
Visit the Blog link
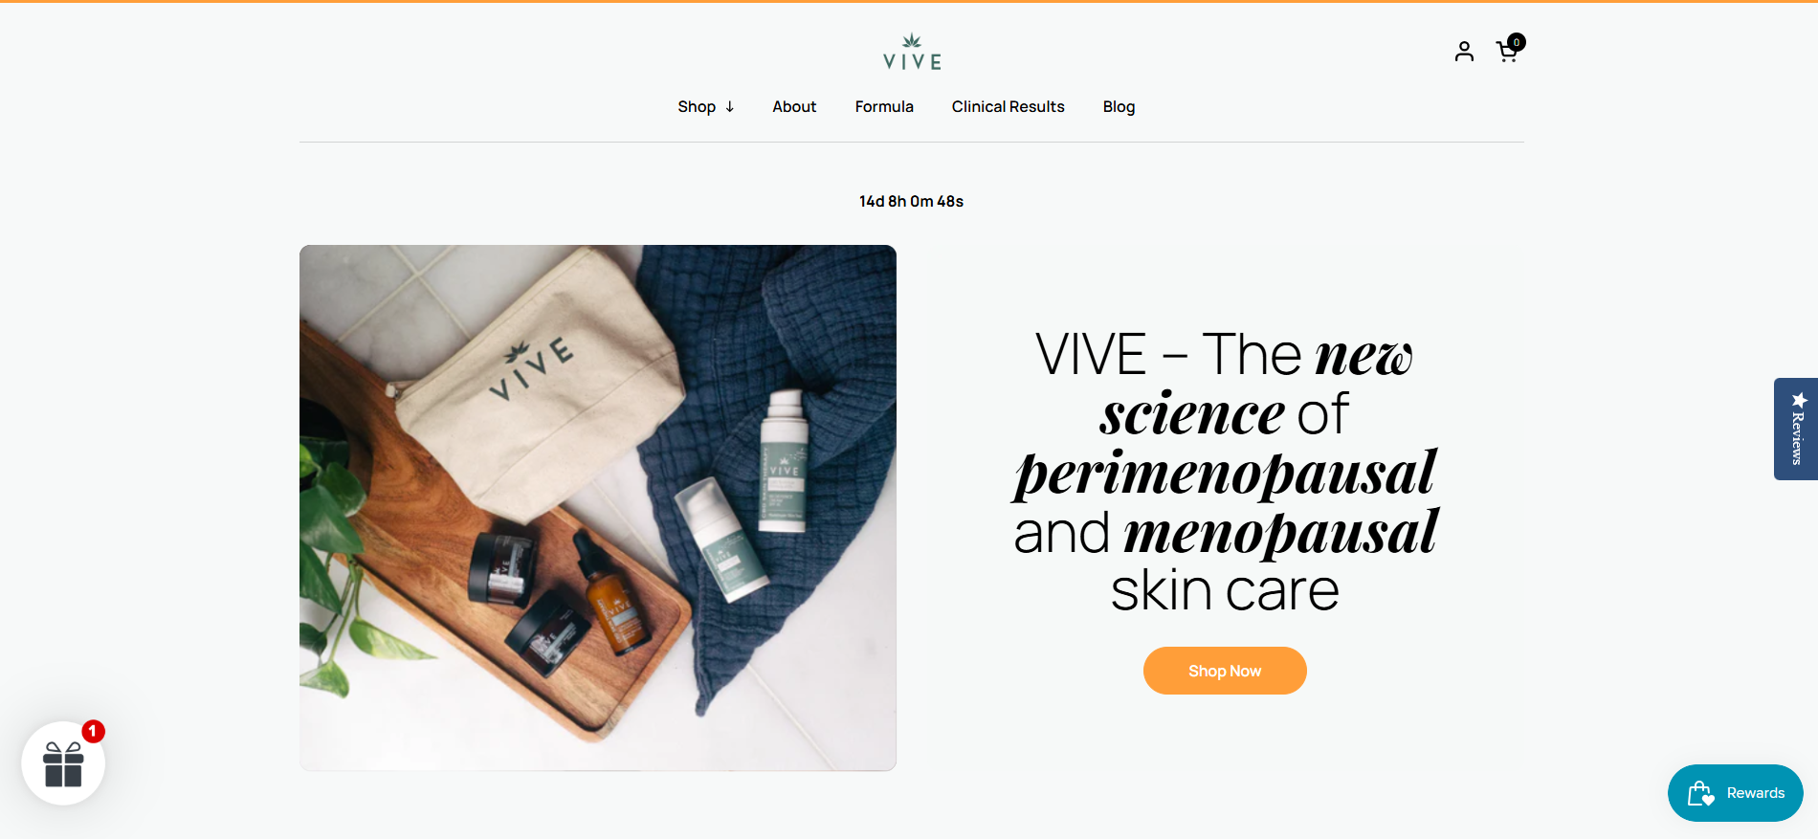coord(1119,106)
